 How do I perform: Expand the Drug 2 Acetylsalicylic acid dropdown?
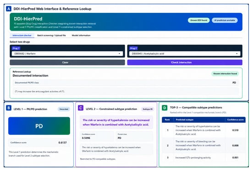tap(185, 54)
